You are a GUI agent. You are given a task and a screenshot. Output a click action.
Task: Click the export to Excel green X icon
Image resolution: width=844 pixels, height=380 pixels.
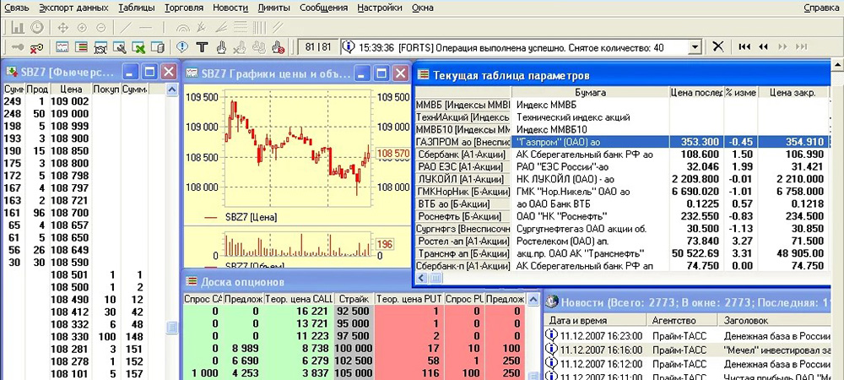[x=138, y=47]
